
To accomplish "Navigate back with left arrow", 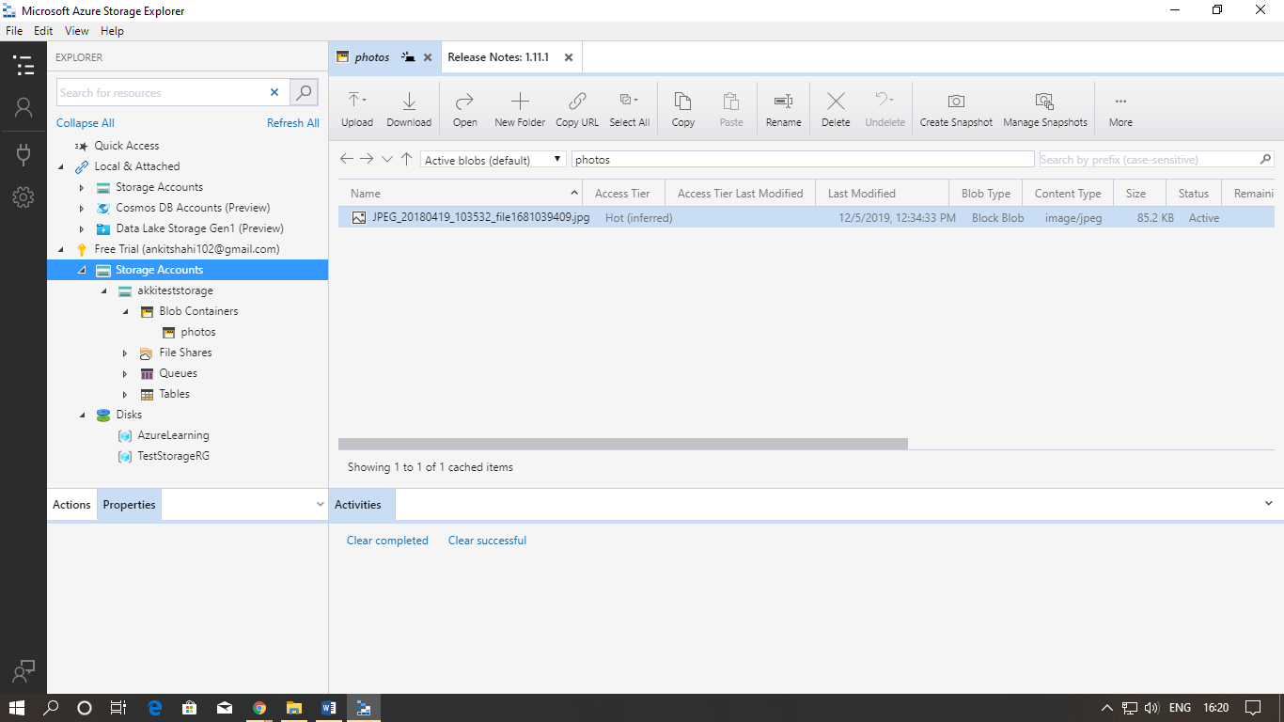I will tap(347, 159).
